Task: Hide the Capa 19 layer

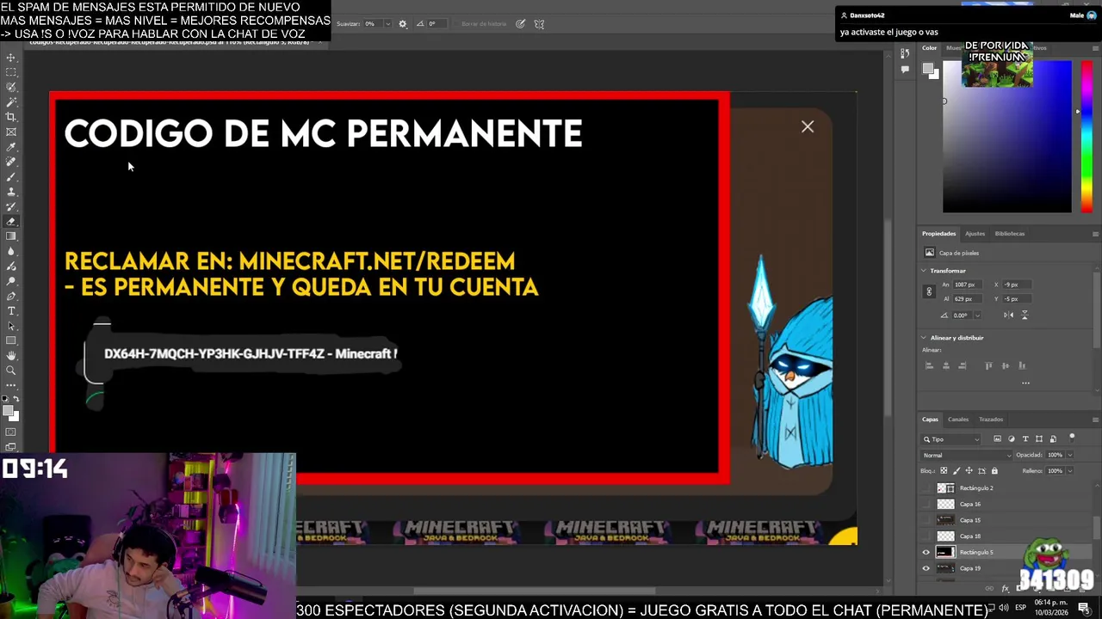Action: [926, 568]
